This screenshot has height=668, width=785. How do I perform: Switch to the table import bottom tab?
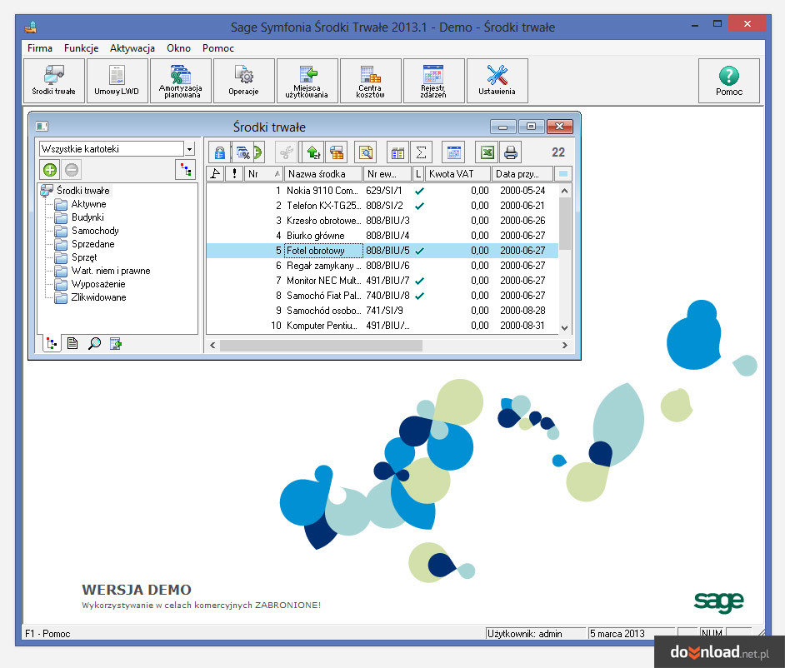(x=116, y=343)
